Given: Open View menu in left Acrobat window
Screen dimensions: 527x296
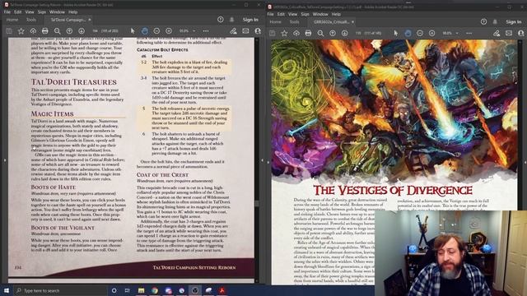Looking at the screenshot, I should click(x=30, y=12).
